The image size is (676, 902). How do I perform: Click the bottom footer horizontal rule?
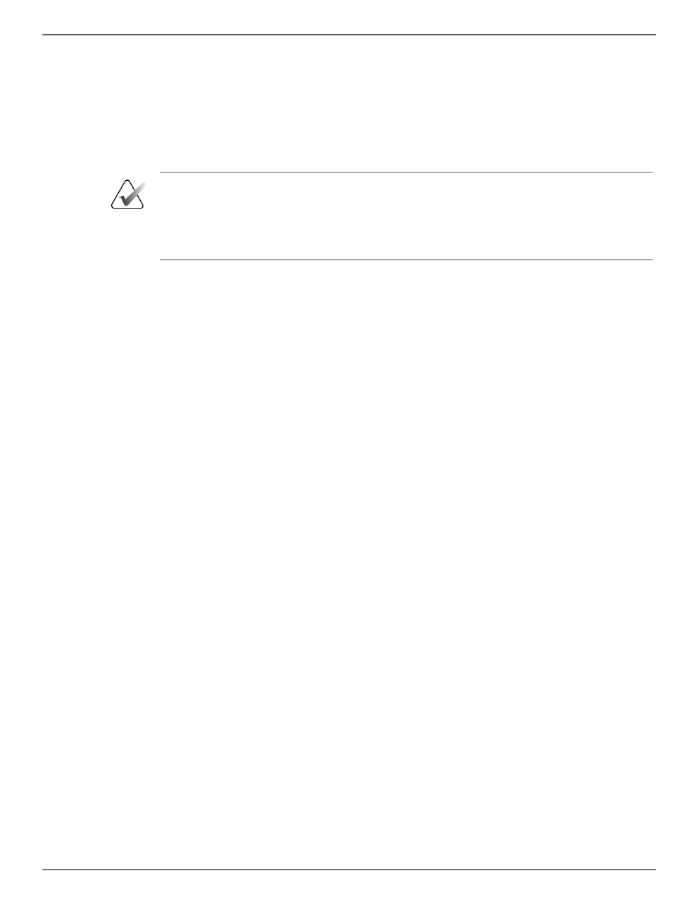(349, 869)
